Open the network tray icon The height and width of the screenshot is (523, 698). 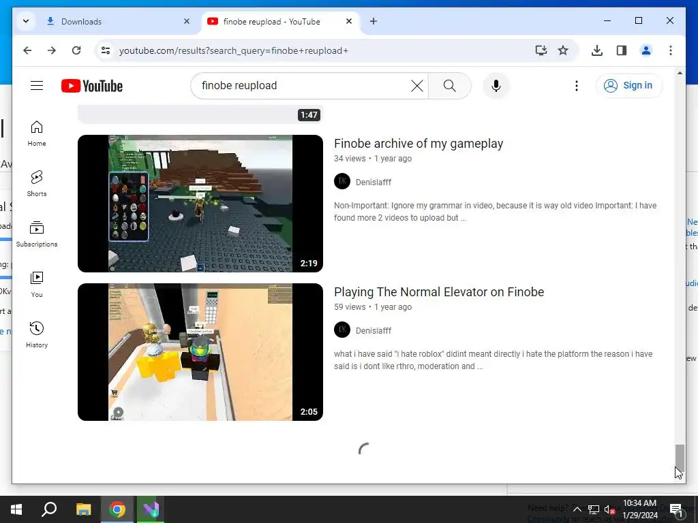(x=594, y=509)
